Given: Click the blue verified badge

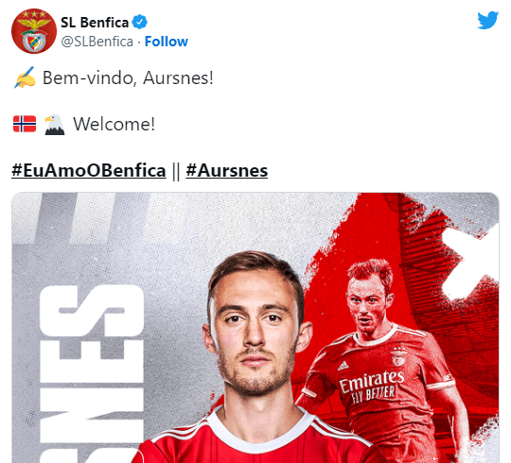Looking at the screenshot, I should (x=140, y=22).
